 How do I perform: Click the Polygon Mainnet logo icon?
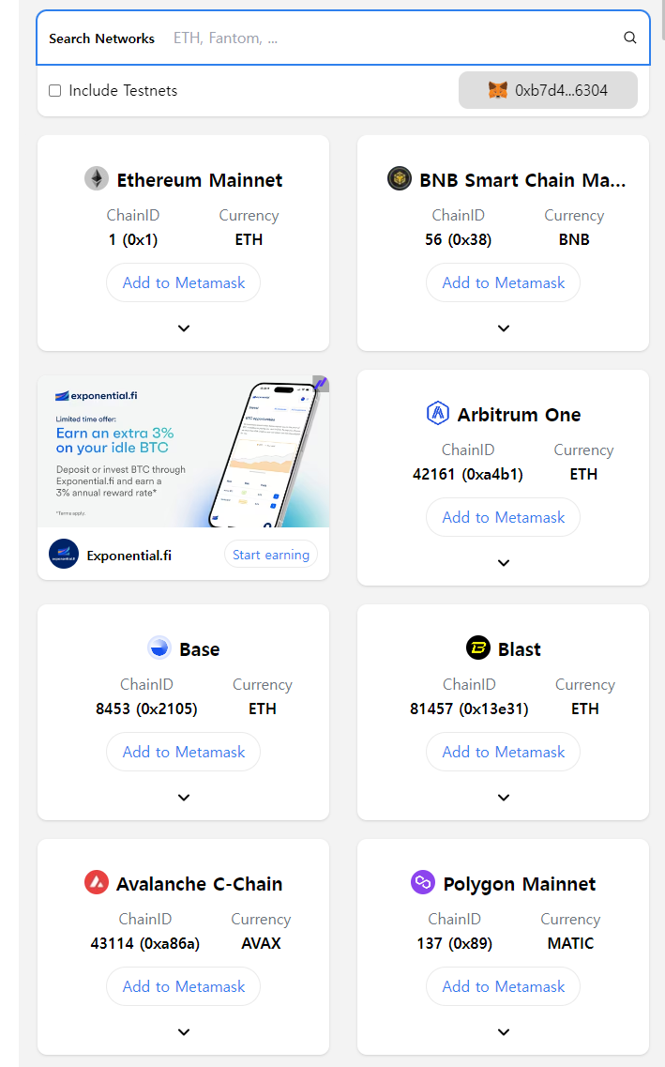[x=423, y=882]
